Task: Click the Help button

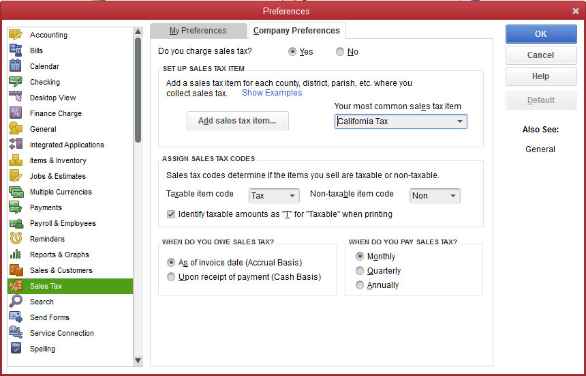Action: point(541,76)
